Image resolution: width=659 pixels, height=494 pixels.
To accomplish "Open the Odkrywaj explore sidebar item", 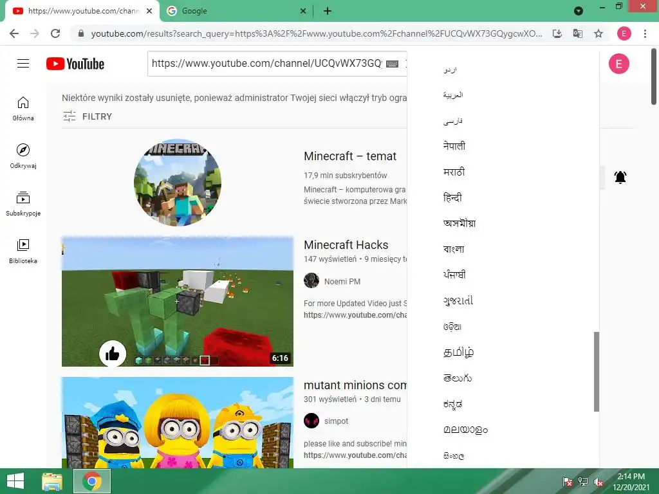I will (x=23, y=156).
